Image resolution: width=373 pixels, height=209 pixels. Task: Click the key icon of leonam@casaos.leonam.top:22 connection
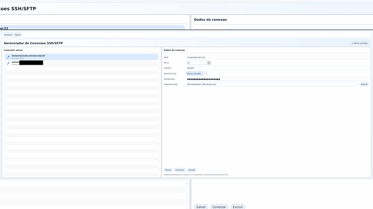pos(8,57)
